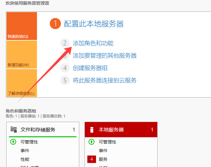Click the number 4 step circle
211x167 pixels.
(65, 68)
